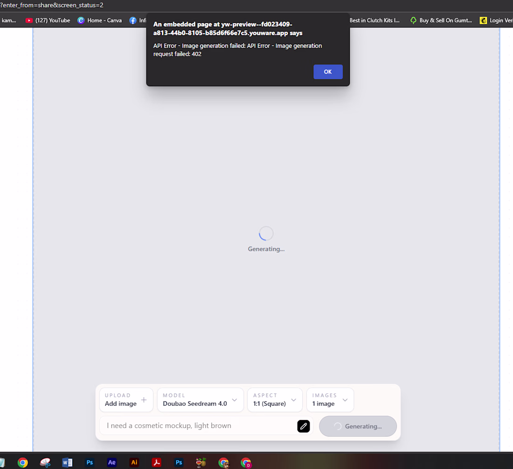
Task: Open the Home - Canva bookmark
Action: pos(99,20)
